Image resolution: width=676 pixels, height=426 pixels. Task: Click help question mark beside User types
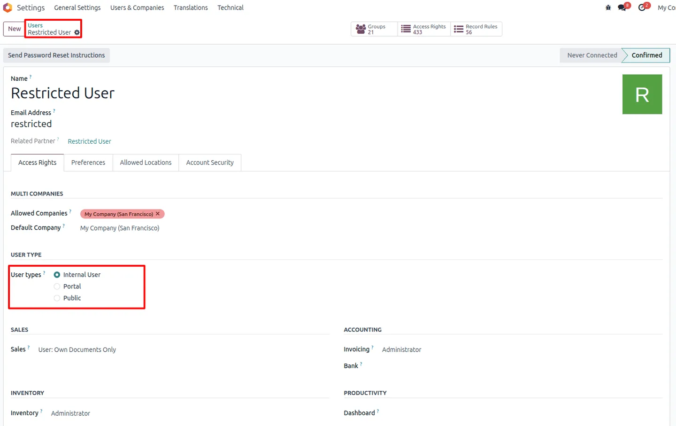point(44,273)
